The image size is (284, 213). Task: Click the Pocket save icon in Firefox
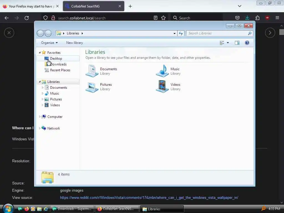[x=237, y=18]
